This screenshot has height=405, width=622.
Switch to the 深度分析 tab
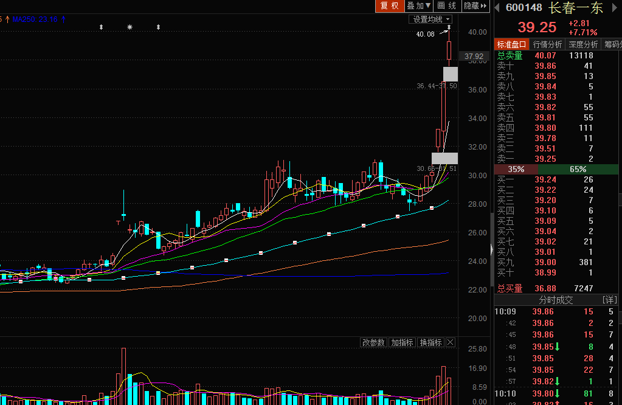click(583, 44)
